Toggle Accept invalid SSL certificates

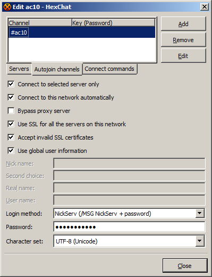pos(11,137)
